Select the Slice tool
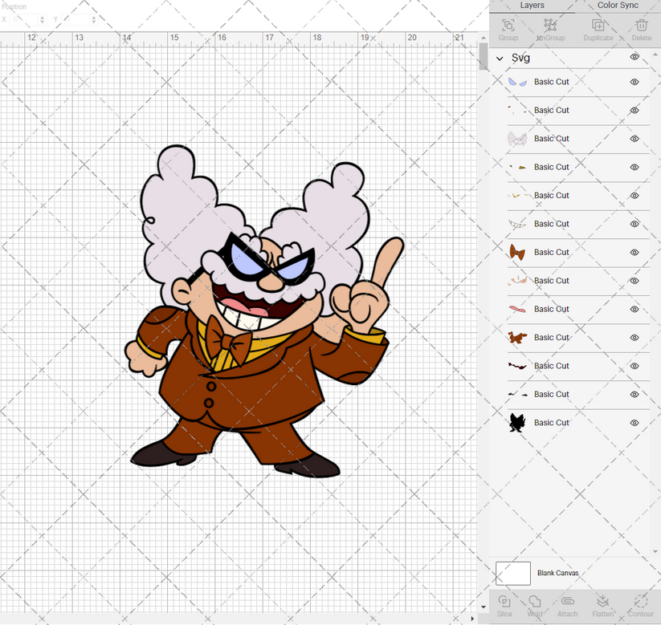The image size is (661, 625). tap(504, 606)
